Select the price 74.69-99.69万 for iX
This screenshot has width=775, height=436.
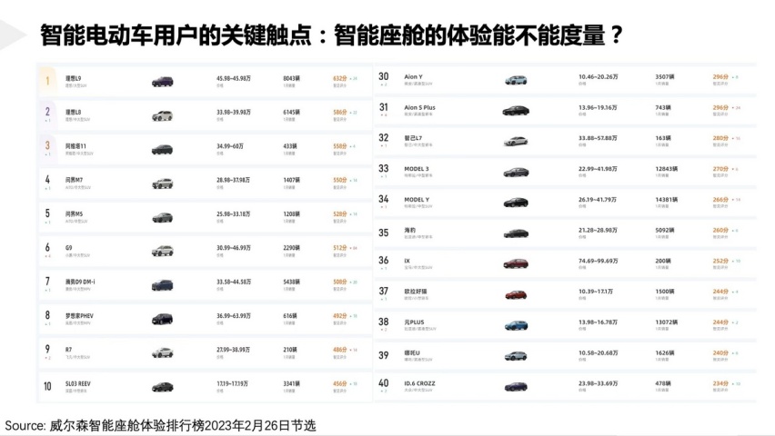pyautogui.click(x=598, y=261)
